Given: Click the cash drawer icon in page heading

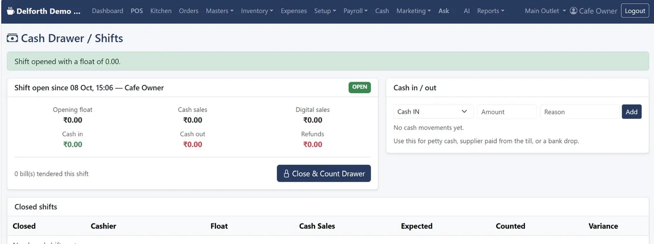Looking at the screenshot, I should [x=13, y=38].
